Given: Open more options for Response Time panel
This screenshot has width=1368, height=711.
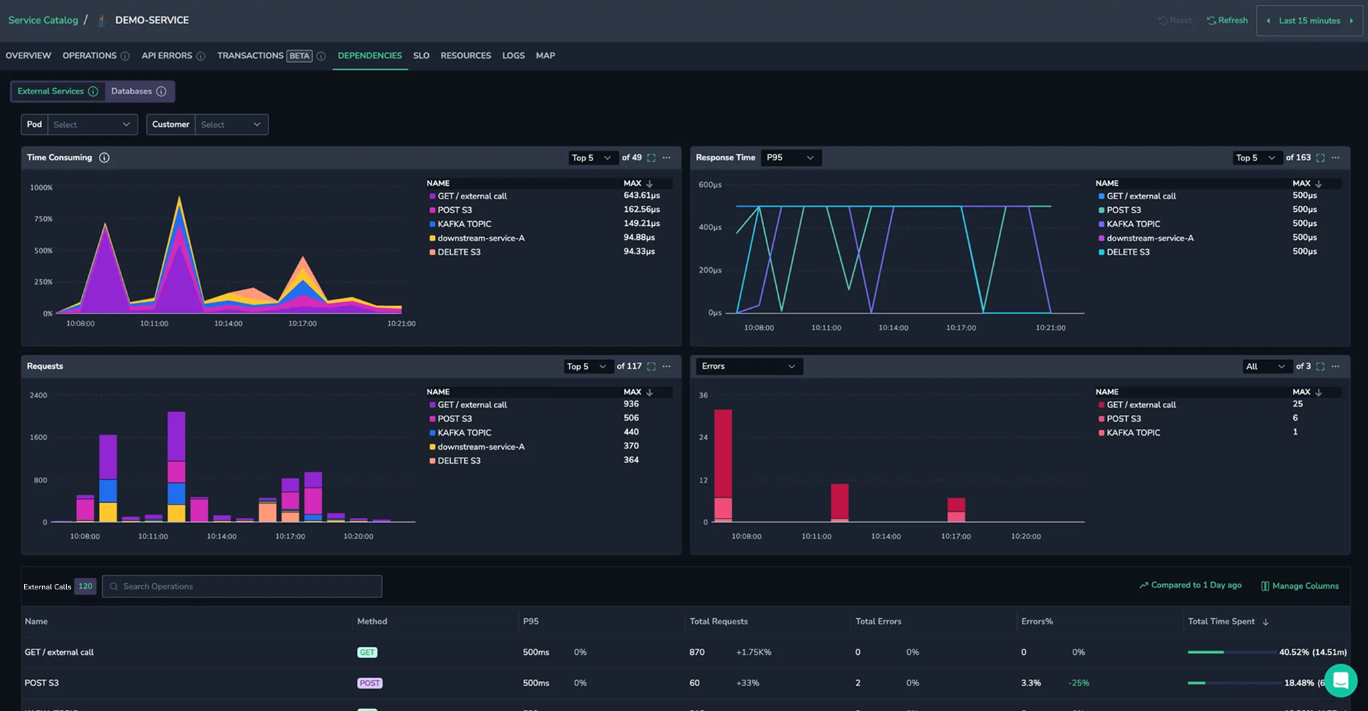Looking at the screenshot, I should coord(1335,158).
